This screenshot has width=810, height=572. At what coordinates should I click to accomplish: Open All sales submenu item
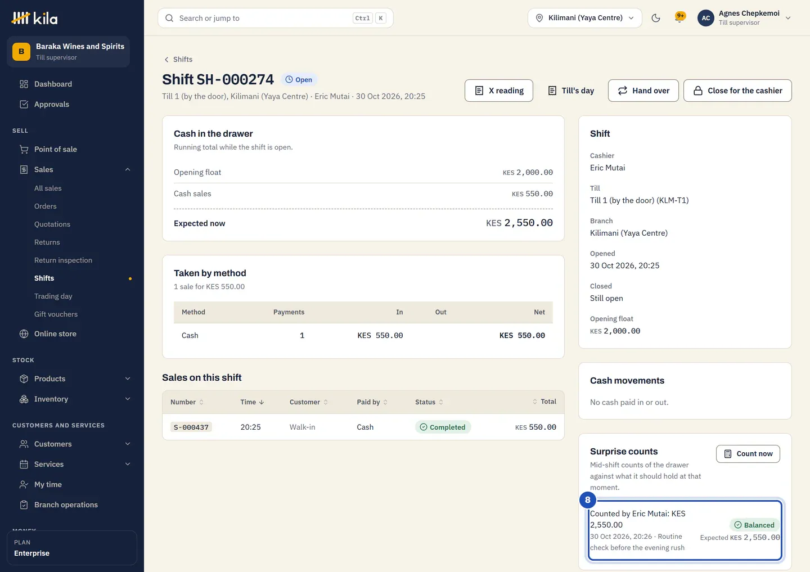(48, 188)
